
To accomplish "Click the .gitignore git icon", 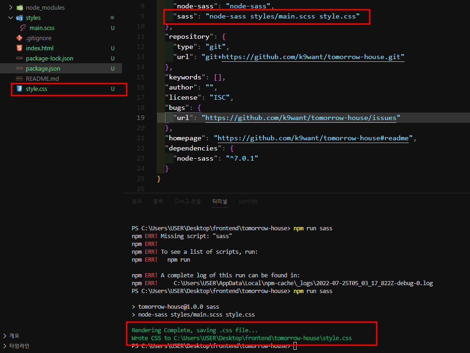I will tap(19, 38).
